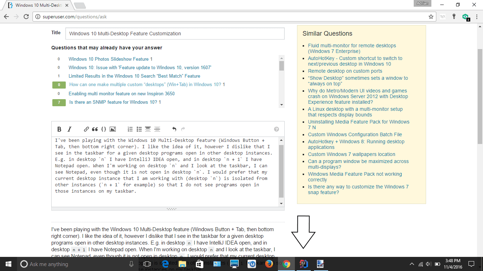View site information icon in address bar
Image resolution: width=483 pixels, height=271 pixels.
pyautogui.click(x=38, y=17)
